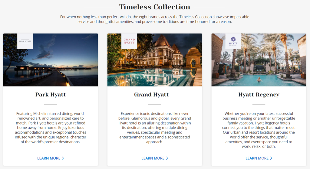Click the chevron arrow under Park Hyatt
This screenshot has width=310, height=169.
click(x=63, y=158)
